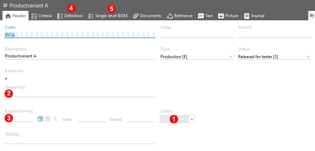Image resolution: width=315 pixels, height=151 pixels.
Task: Expand the Type dropdown showing Production [E]
Action: pyautogui.click(x=231, y=57)
